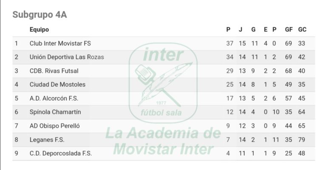The height and width of the screenshot is (170, 326).
Task: Open AD Obispo Perelló team row
Action: pos(164,126)
